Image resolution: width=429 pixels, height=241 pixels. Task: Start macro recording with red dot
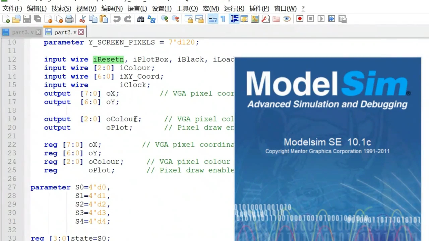300,19
